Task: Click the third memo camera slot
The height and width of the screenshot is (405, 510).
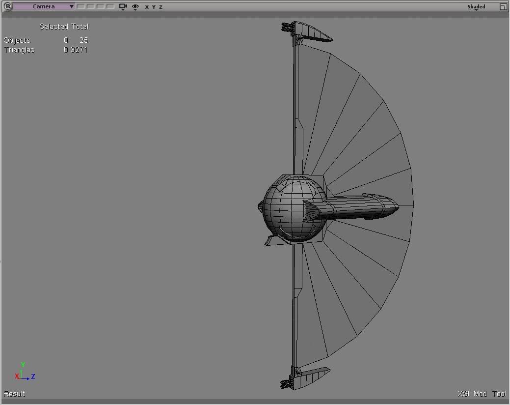Action: [x=101, y=6]
